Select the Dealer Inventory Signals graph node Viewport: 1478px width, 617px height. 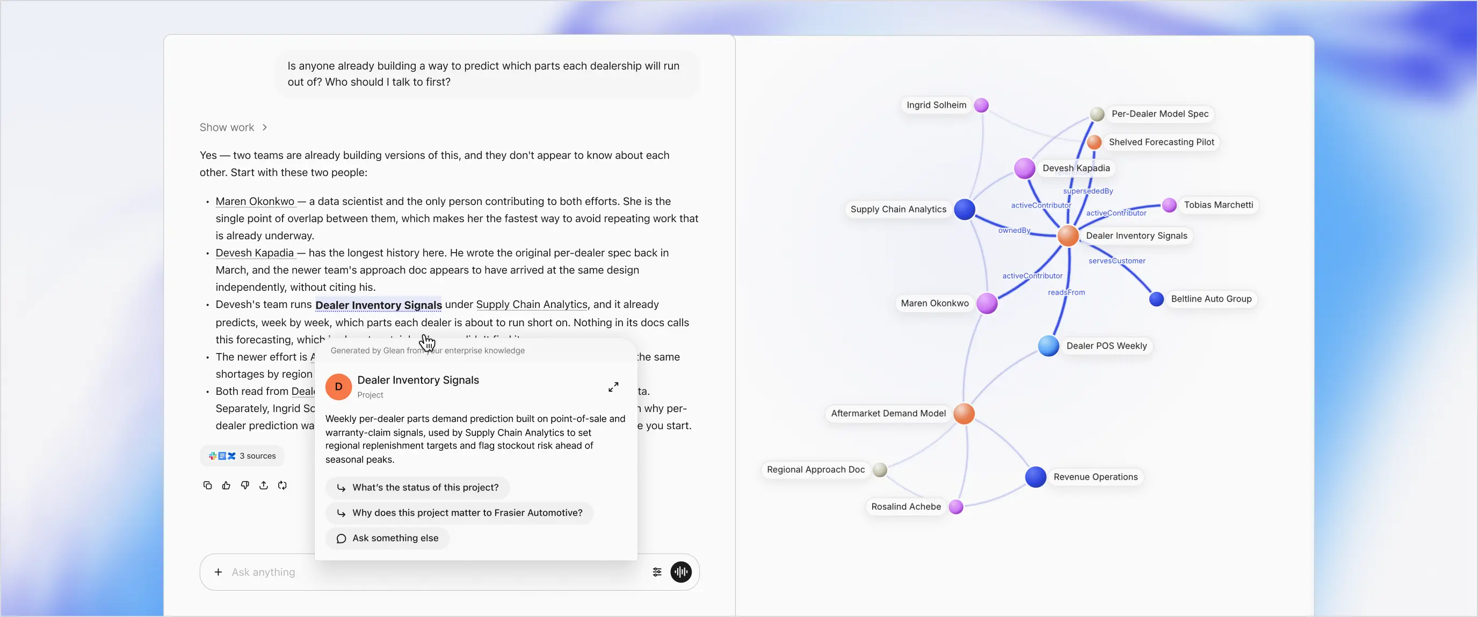click(1068, 236)
